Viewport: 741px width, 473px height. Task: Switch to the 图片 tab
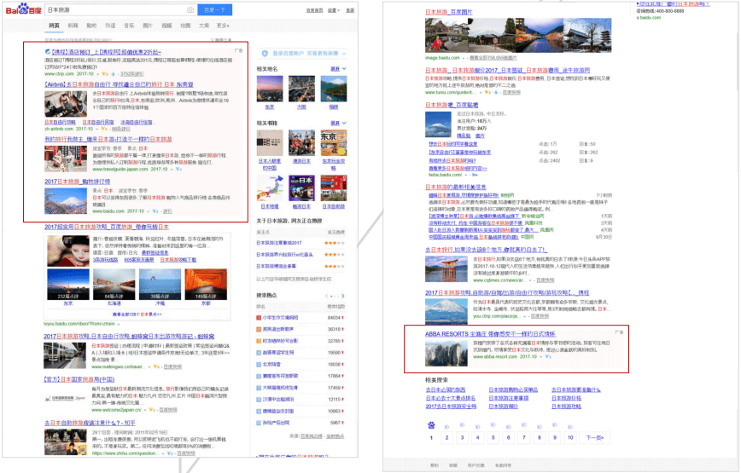point(148,26)
